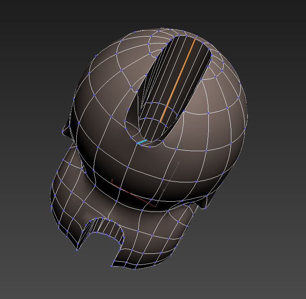Select the orange highlighted edge on the groove
Screen dimensions: 306x299
click(177, 80)
